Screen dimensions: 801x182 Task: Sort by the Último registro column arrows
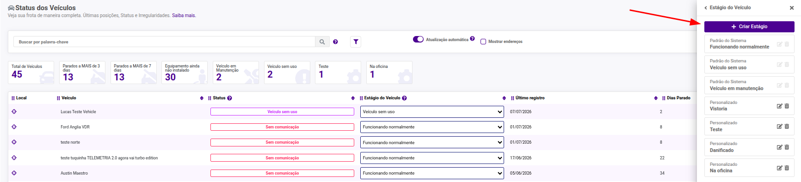click(656, 98)
